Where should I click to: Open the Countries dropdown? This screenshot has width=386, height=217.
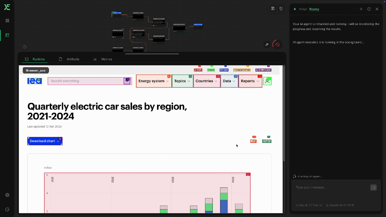click(x=206, y=81)
